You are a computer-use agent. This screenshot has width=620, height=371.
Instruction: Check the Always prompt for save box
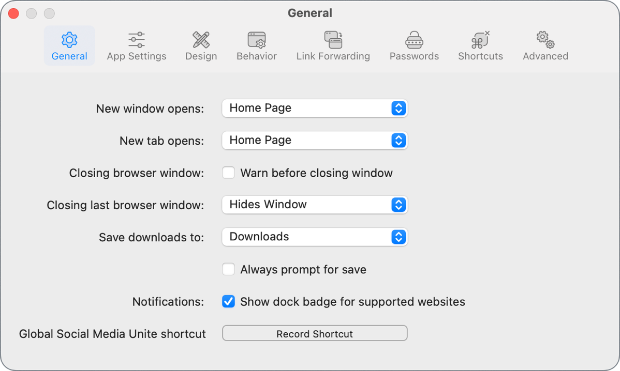[228, 269]
